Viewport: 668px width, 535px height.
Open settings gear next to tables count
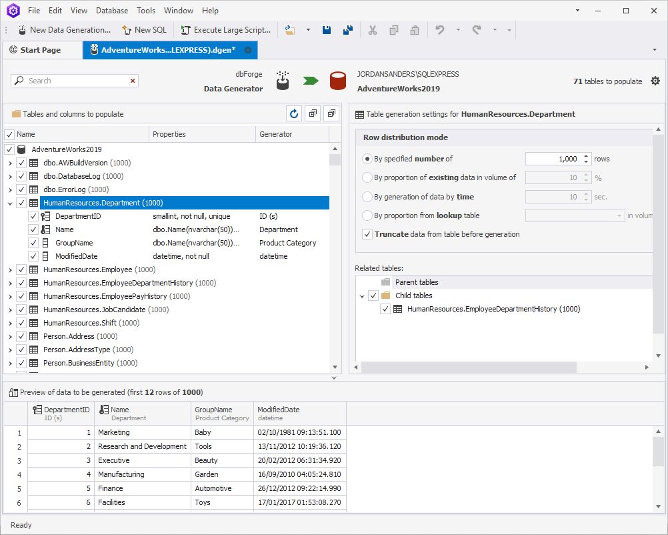point(655,81)
